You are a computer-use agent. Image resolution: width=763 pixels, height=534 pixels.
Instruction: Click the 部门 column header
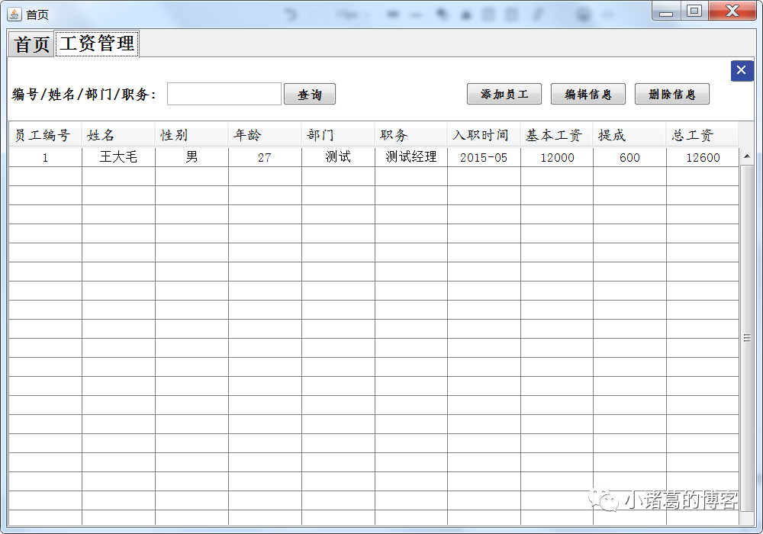click(x=338, y=135)
